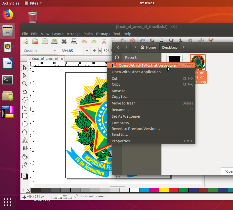Click the Redo arrow icon in sK1

(94, 41)
